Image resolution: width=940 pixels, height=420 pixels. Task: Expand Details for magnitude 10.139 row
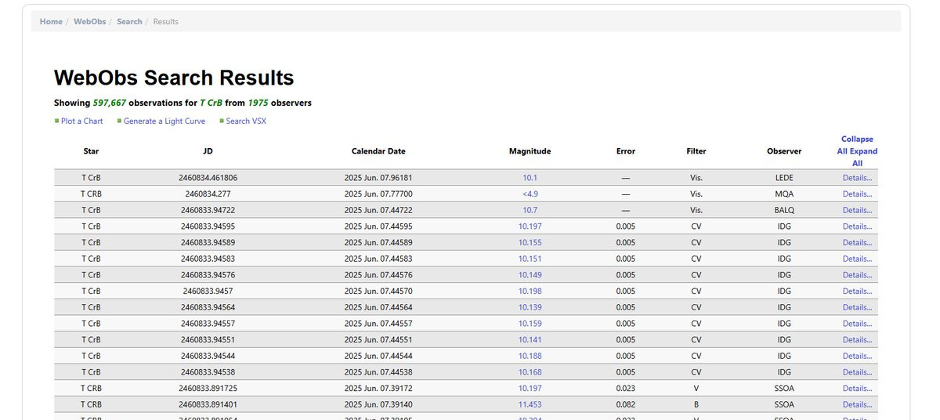pyautogui.click(x=857, y=307)
